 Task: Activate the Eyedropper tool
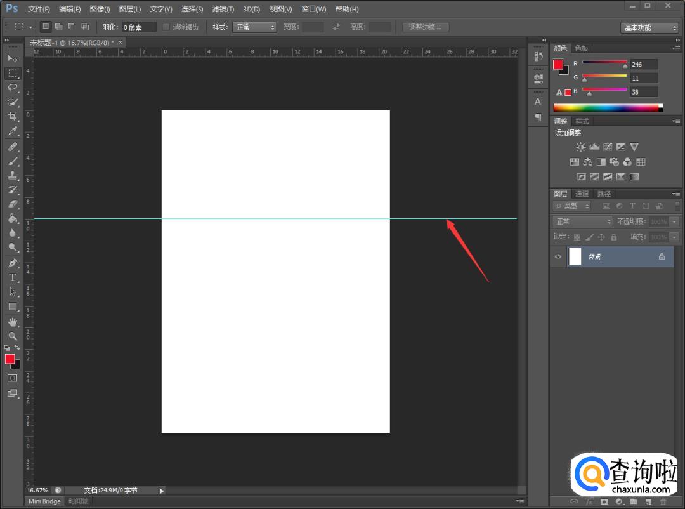(13, 131)
